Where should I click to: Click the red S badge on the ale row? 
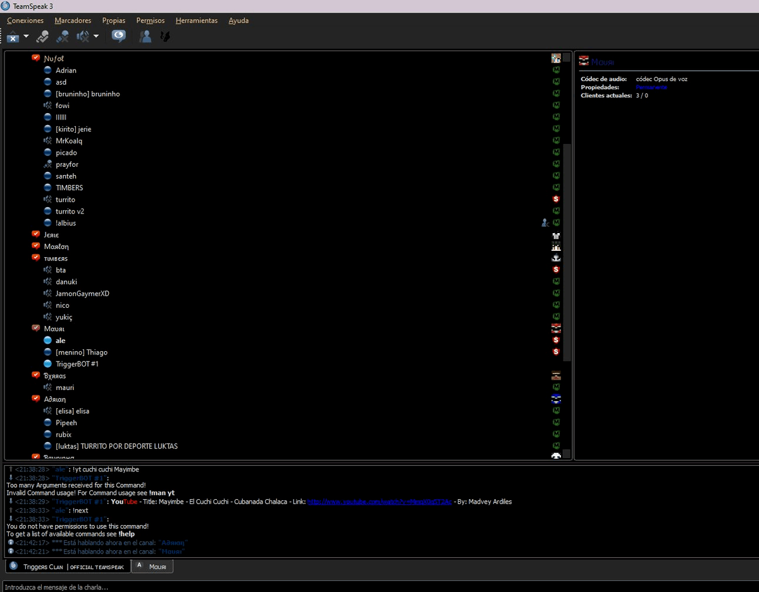(x=557, y=340)
